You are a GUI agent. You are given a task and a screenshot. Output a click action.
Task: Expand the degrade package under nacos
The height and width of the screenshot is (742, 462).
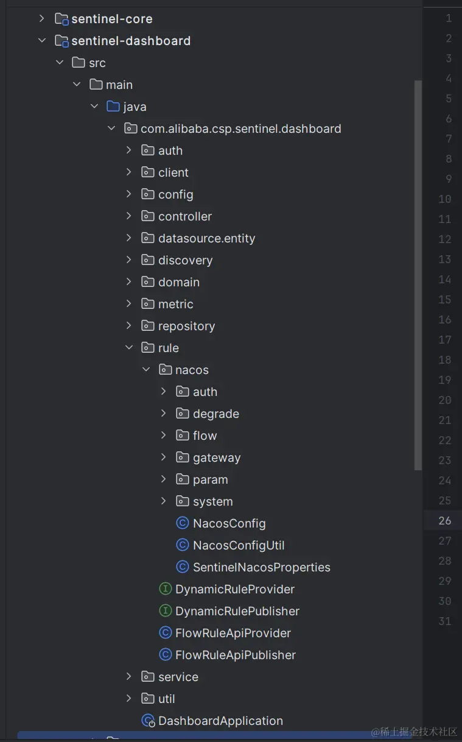point(163,414)
